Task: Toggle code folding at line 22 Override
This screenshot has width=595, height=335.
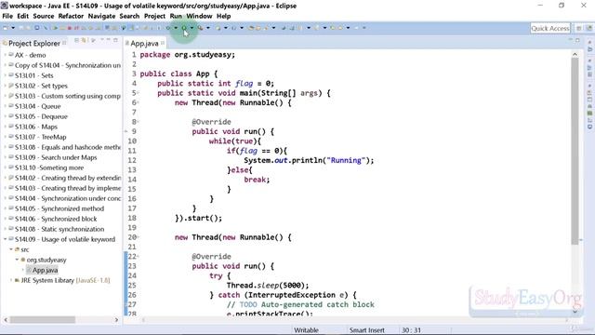Action: click(139, 256)
